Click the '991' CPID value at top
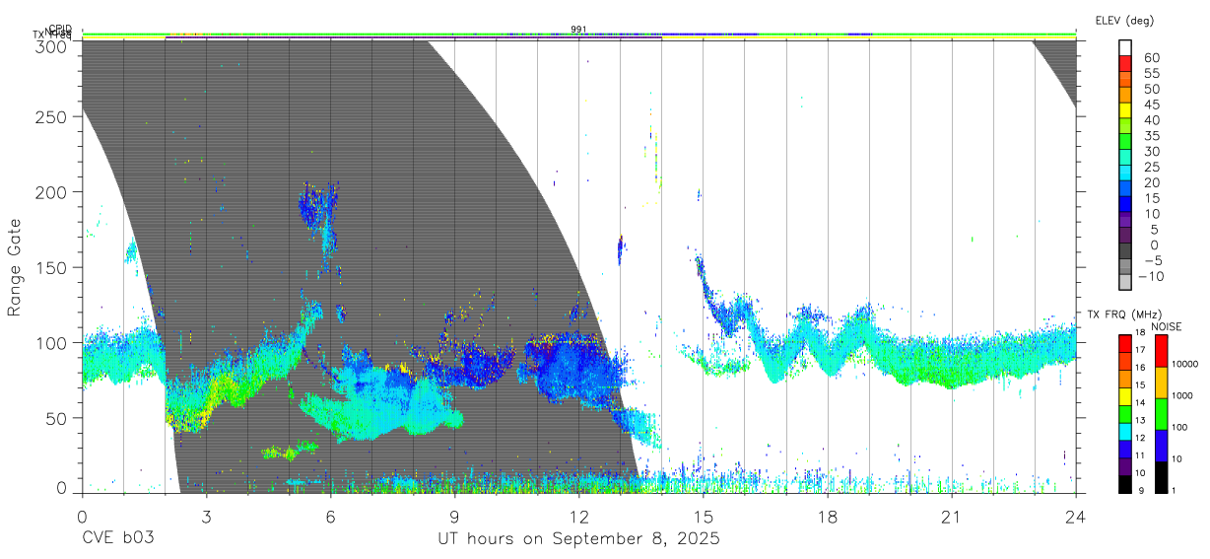The image size is (1210, 559). tap(578, 30)
